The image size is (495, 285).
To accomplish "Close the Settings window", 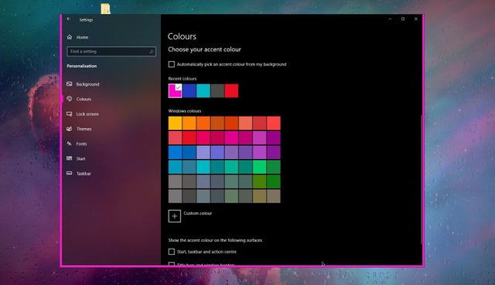I will click(x=416, y=19).
